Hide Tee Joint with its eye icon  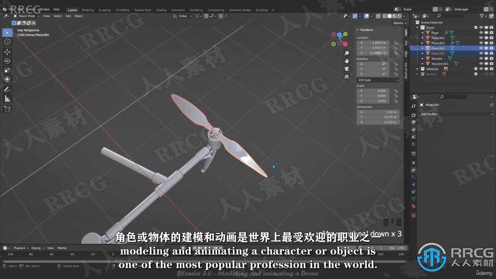tap(481, 59)
